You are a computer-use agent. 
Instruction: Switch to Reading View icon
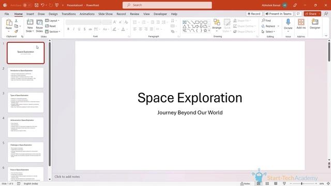(276, 184)
